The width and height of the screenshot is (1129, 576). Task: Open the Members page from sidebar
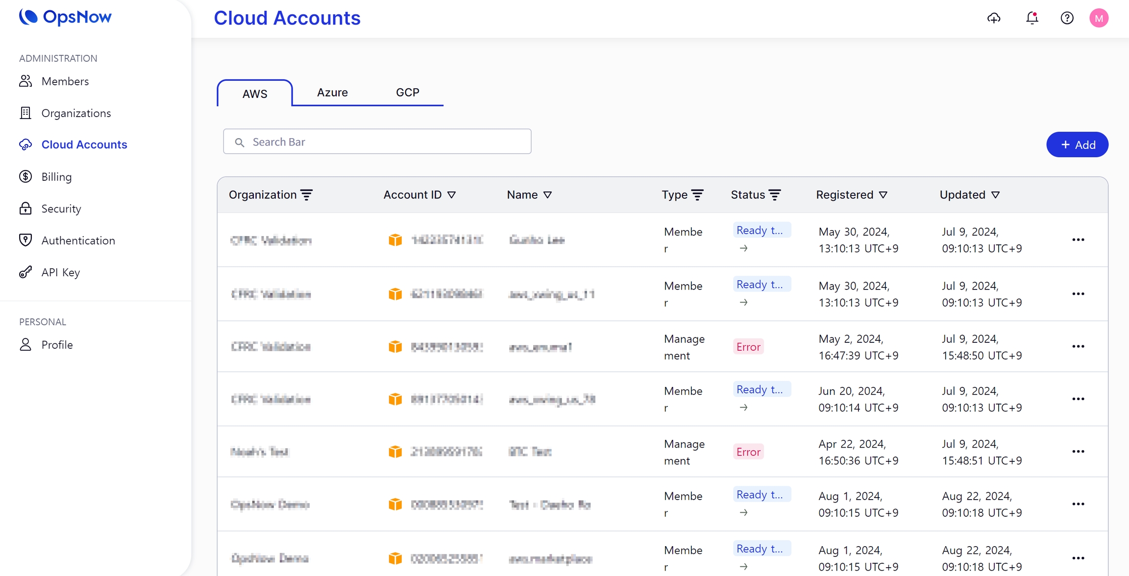point(65,81)
